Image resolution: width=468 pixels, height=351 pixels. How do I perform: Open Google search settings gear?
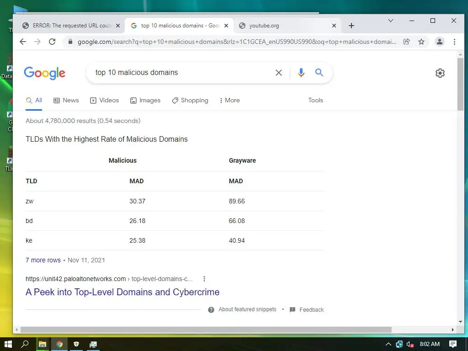pos(440,73)
